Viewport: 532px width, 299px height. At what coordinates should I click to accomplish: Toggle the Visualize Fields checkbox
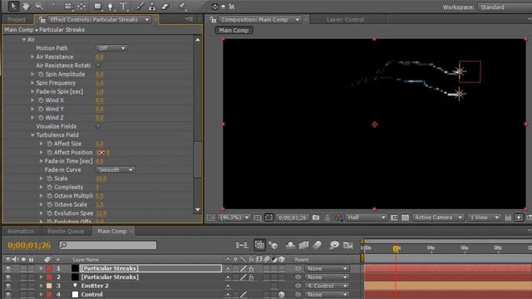coord(98,126)
